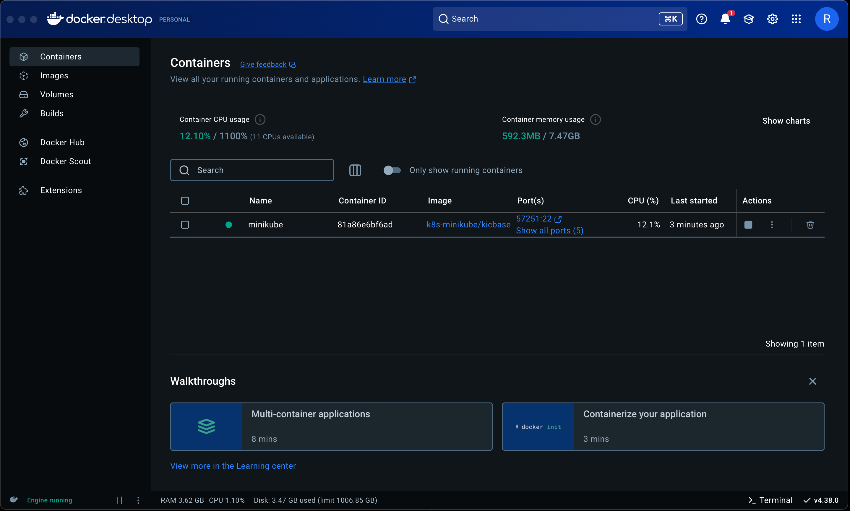Tick the minikube row checkbox

coord(185,225)
